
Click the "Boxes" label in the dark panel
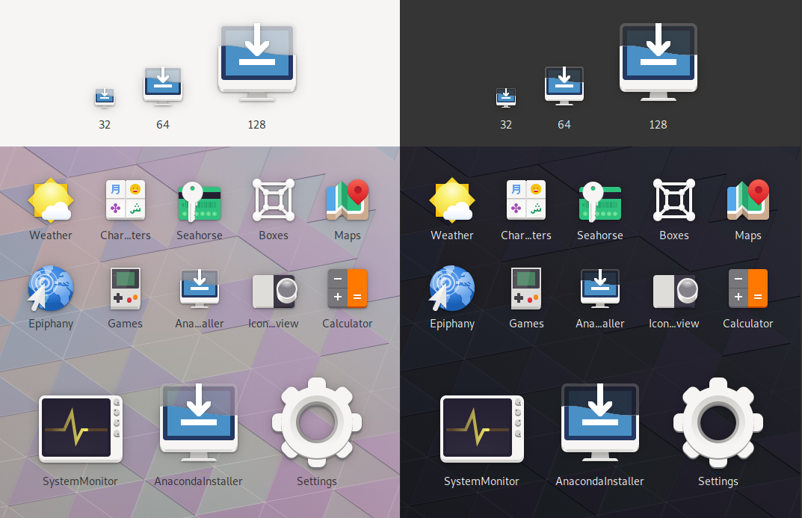(x=674, y=235)
